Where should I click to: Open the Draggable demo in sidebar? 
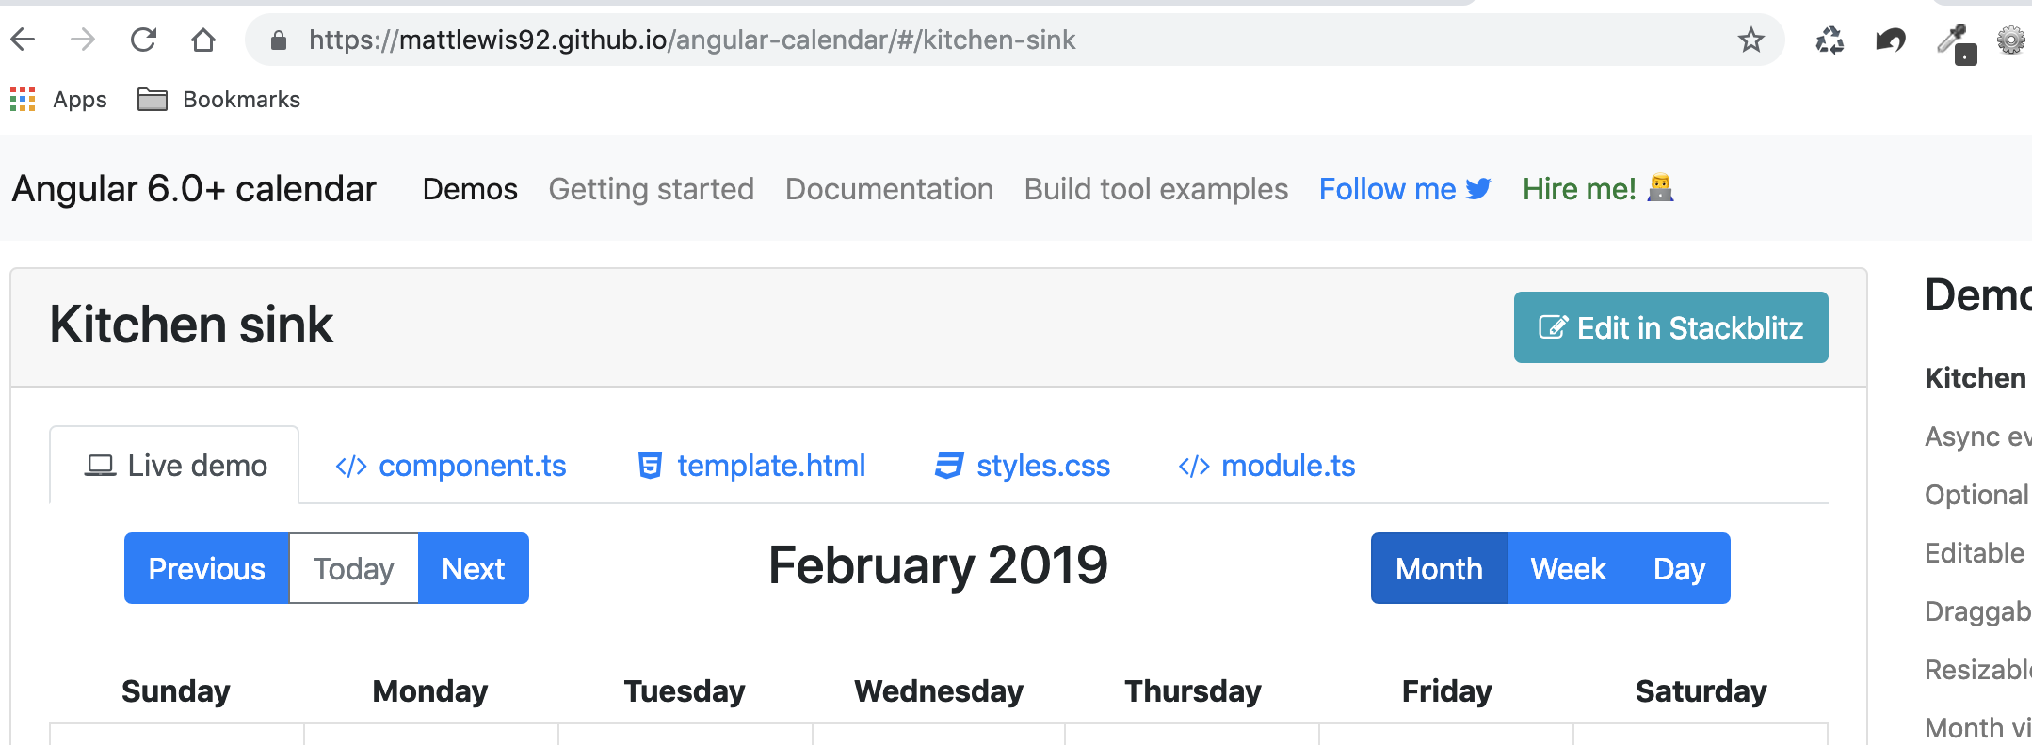(x=1977, y=611)
